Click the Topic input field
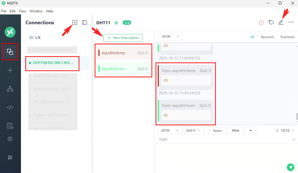Viewport: 298px width, 173px height. pyautogui.click(x=223, y=139)
